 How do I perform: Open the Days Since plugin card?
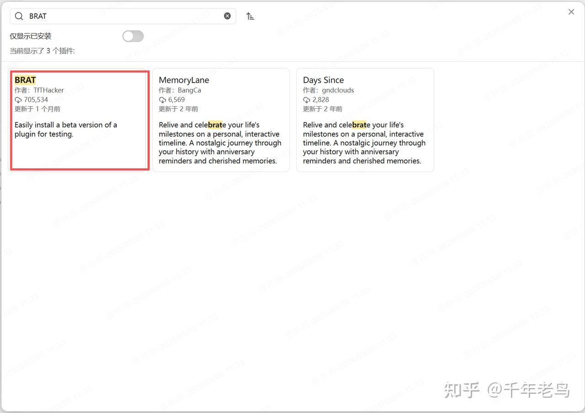pyautogui.click(x=365, y=120)
